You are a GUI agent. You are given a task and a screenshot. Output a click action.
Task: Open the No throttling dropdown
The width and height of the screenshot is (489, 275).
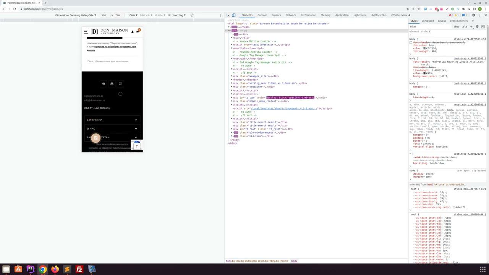176,15
